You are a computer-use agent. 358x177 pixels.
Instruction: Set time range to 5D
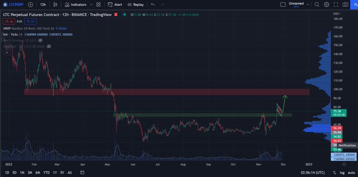click(x=15, y=173)
